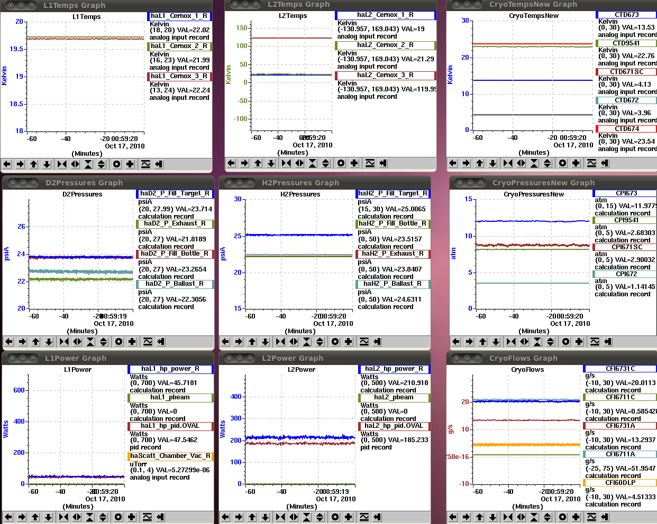Viewport: 657px width, 524px height.
Task: Click hourglass zoom icon in D2Pressures Graph
Action: (90, 342)
